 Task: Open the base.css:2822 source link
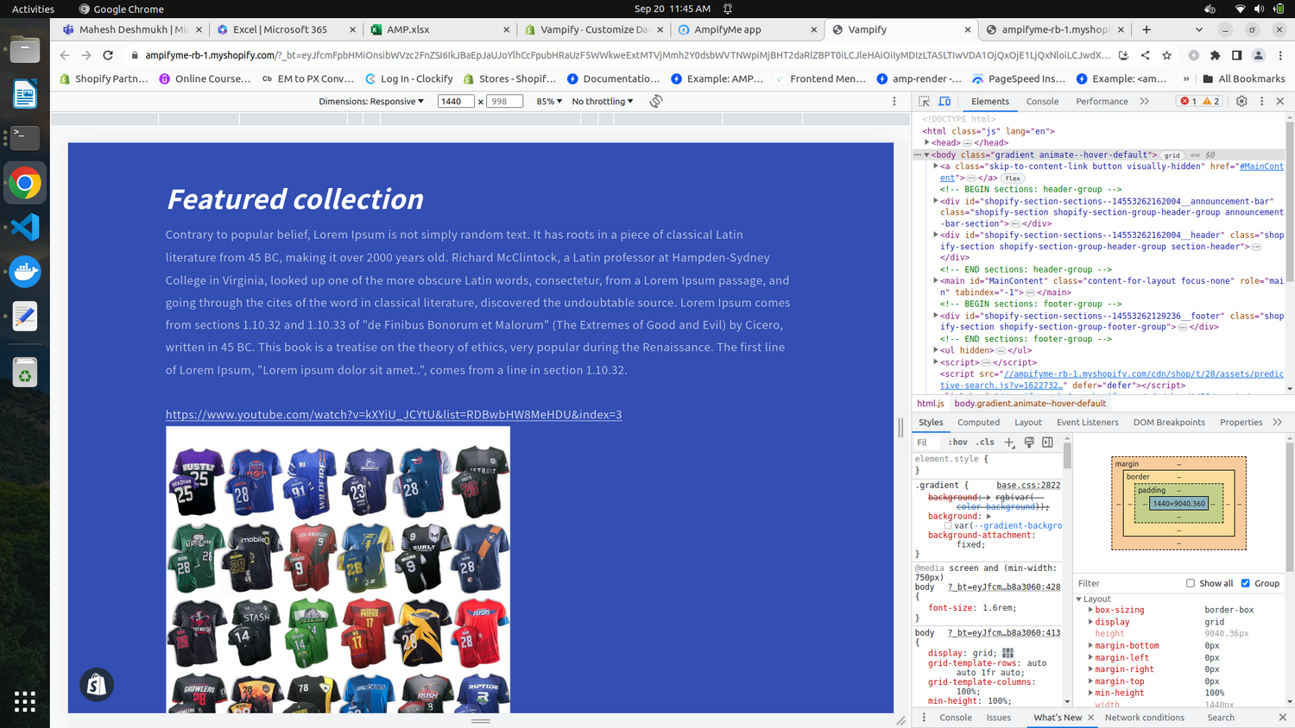[1028, 485]
